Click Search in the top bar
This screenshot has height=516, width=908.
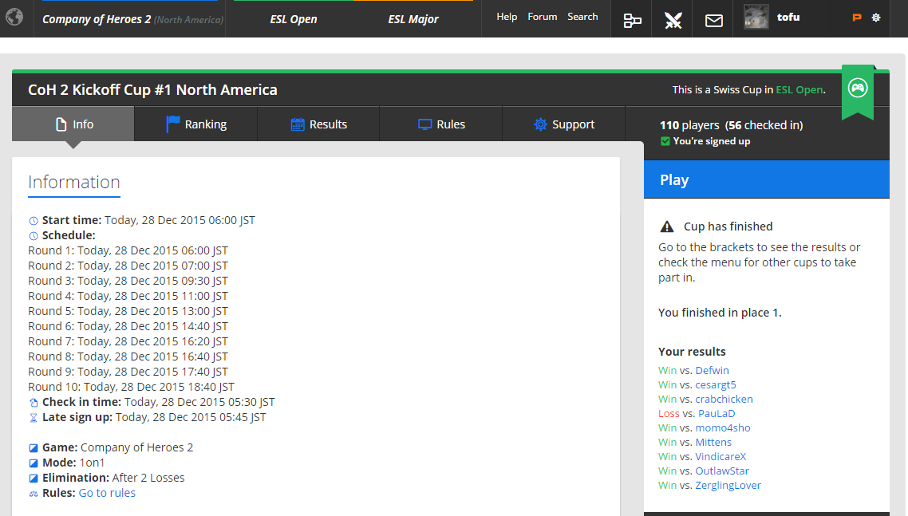[582, 17]
